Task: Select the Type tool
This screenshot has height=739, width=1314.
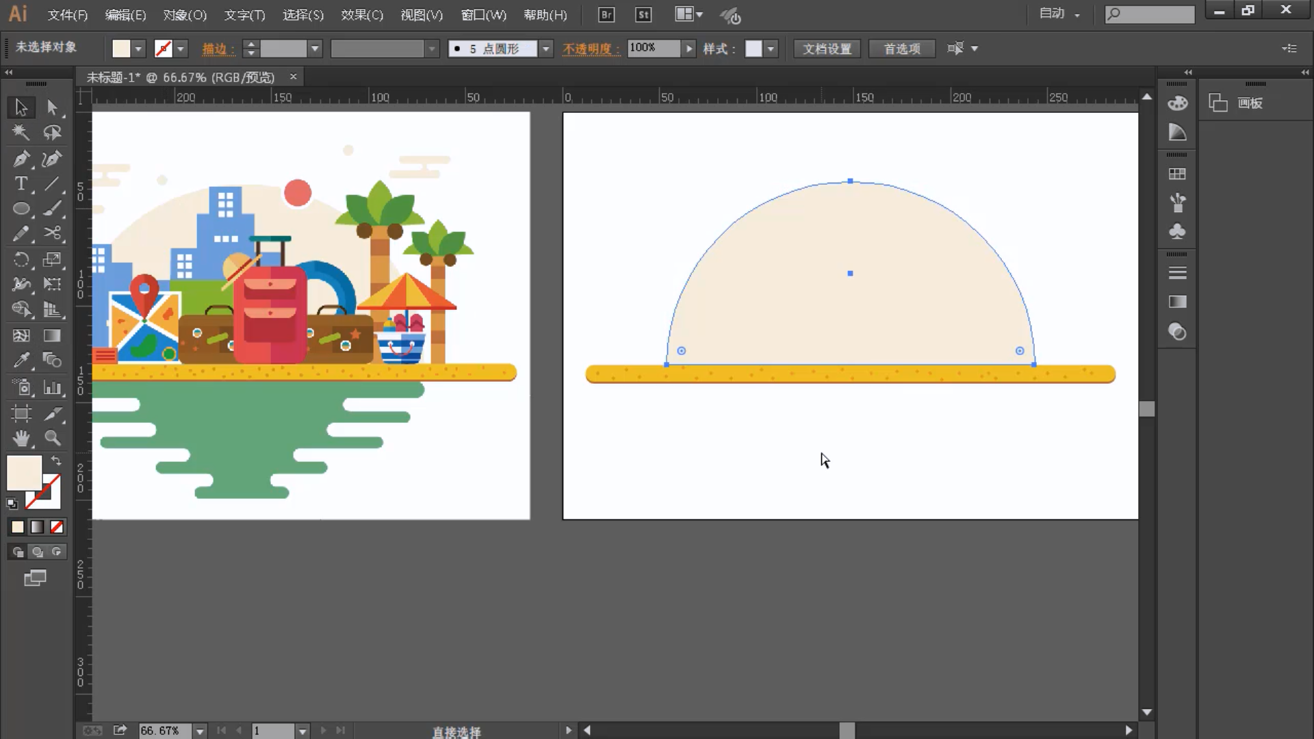Action: point(21,185)
